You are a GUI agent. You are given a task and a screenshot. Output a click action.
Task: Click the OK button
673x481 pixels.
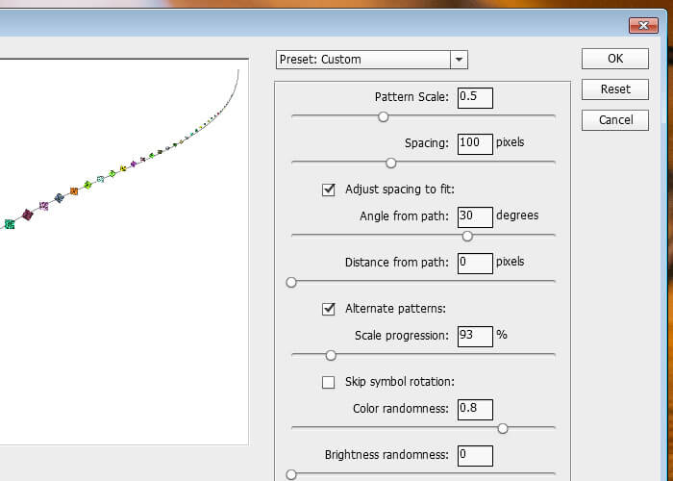[x=614, y=59]
